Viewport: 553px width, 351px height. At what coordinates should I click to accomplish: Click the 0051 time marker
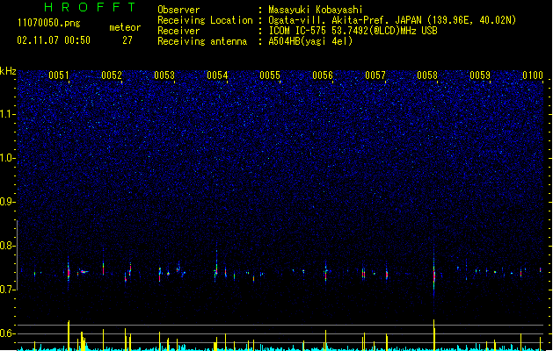[x=59, y=75]
